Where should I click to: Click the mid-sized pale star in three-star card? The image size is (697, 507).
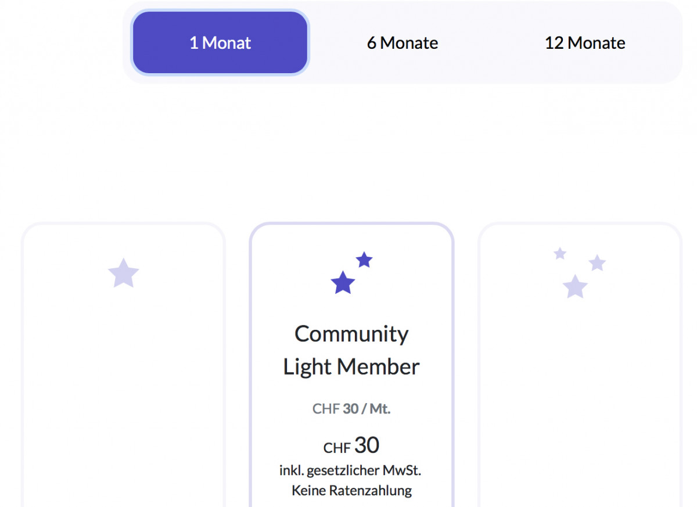(x=597, y=263)
